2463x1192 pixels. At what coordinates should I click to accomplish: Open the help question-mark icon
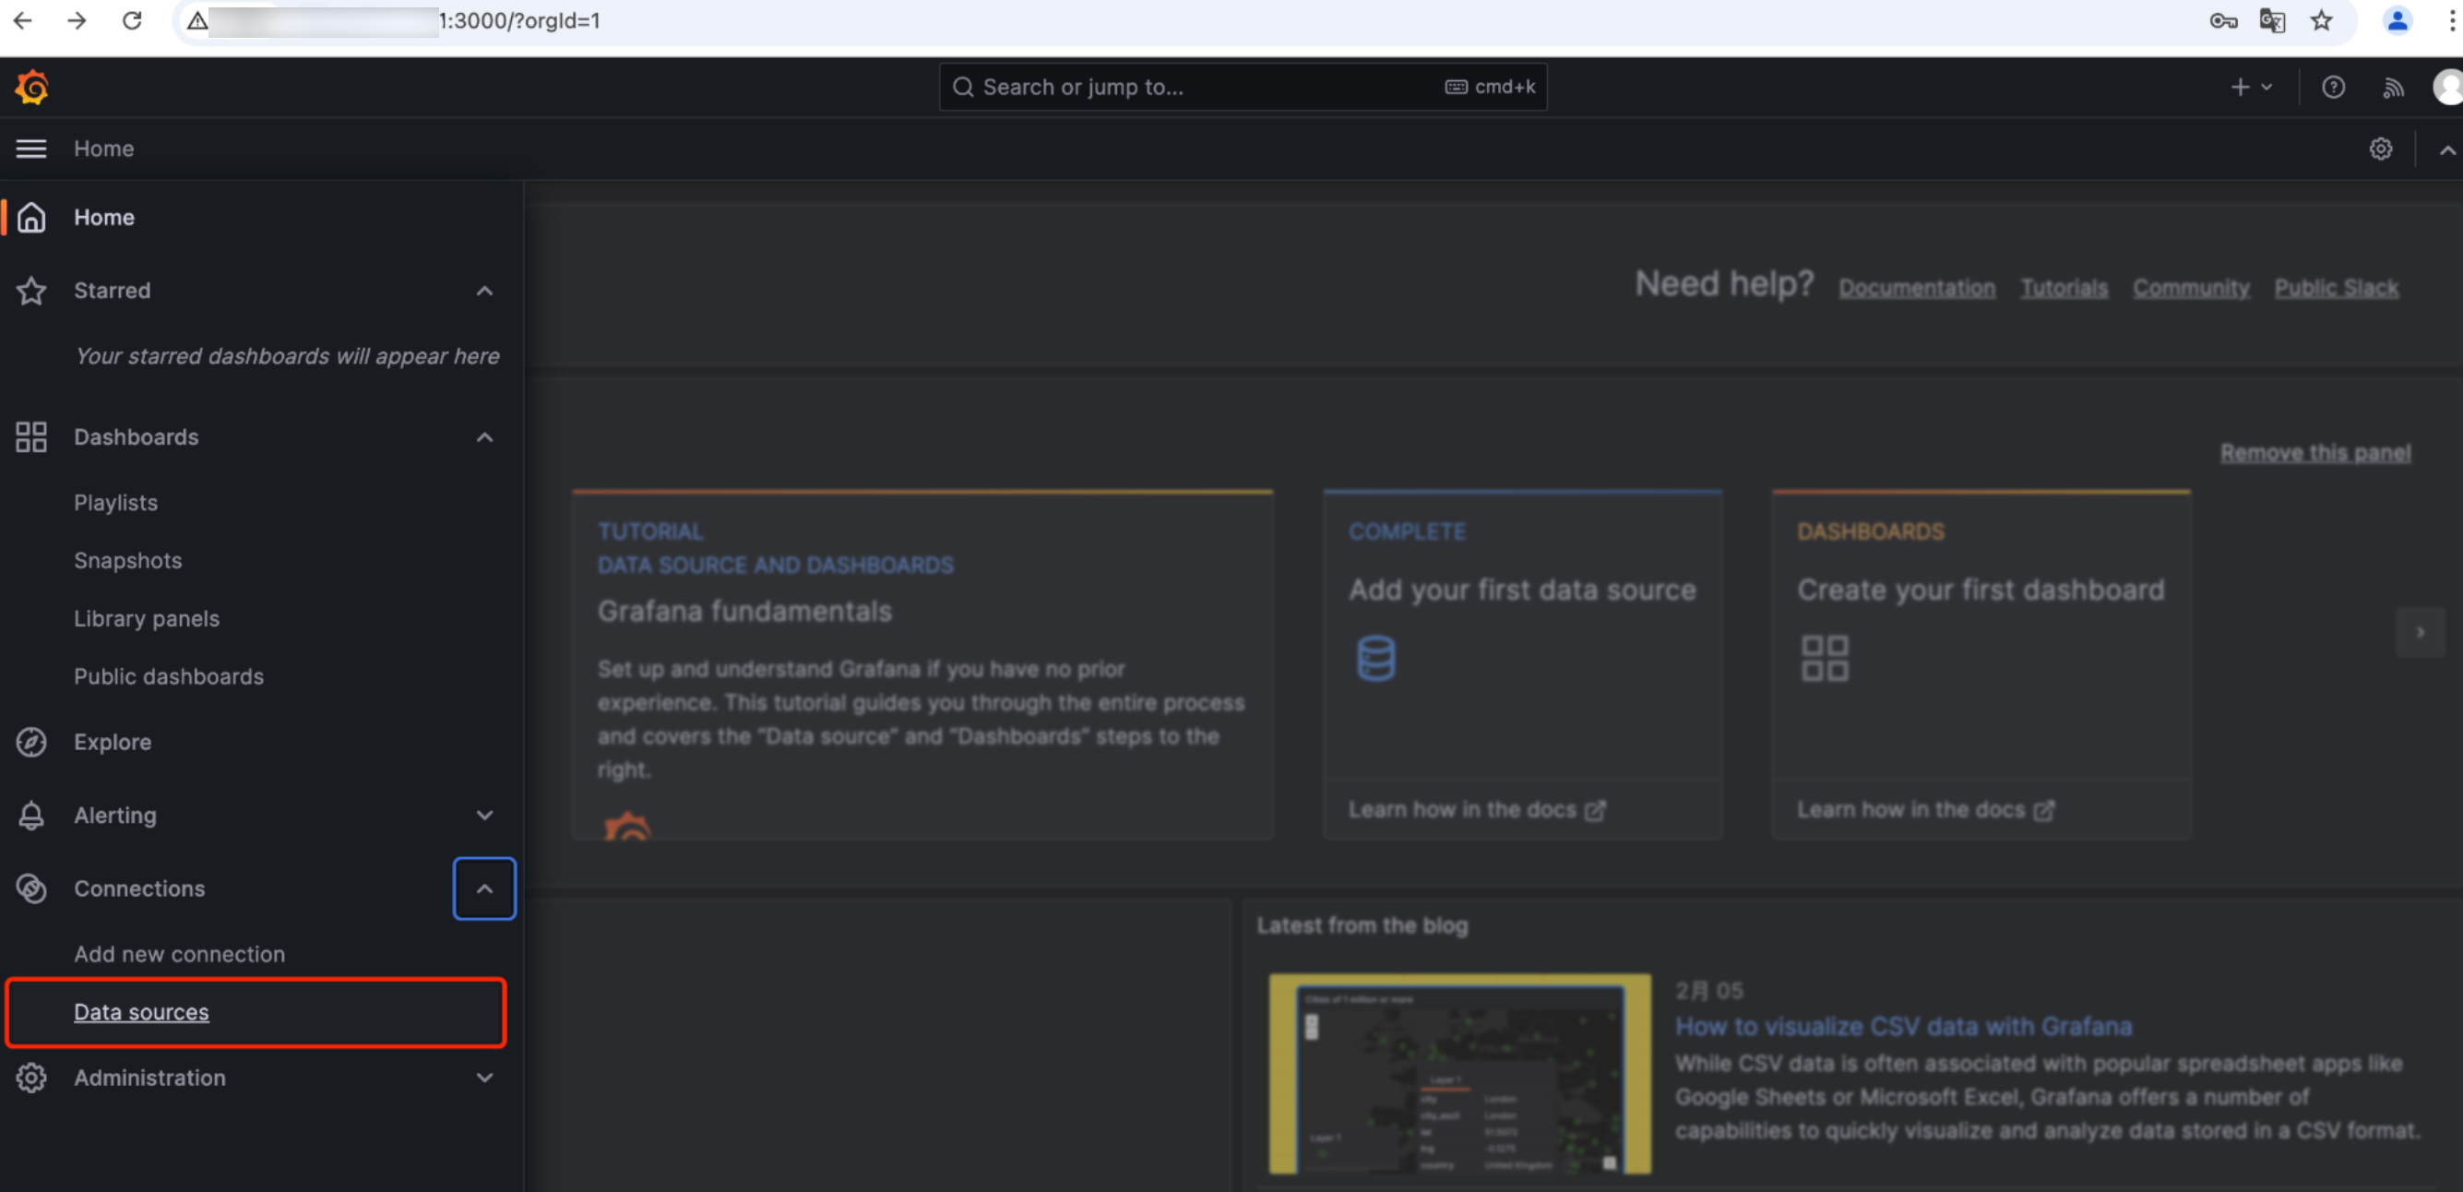tap(2332, 87)
